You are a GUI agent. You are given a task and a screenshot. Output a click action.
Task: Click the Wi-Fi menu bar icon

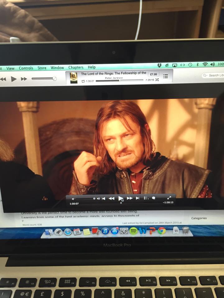click(205, 65)
